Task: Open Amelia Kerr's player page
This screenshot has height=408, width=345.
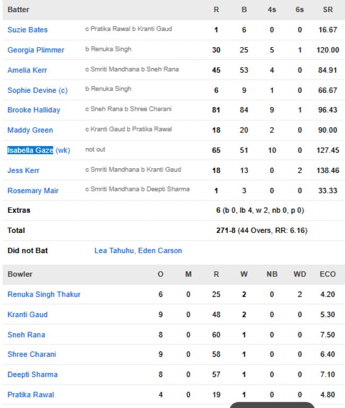Action: pyautogui.click(x=28, y=70)
